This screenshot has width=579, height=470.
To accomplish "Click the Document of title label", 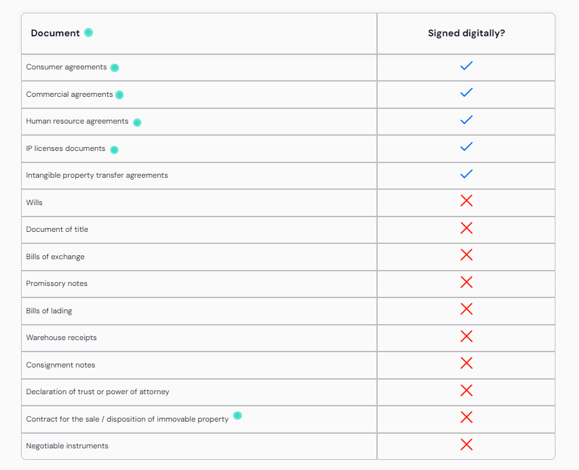I will [57, 229].
